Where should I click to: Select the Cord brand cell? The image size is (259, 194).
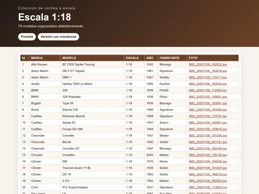(45, 187)
